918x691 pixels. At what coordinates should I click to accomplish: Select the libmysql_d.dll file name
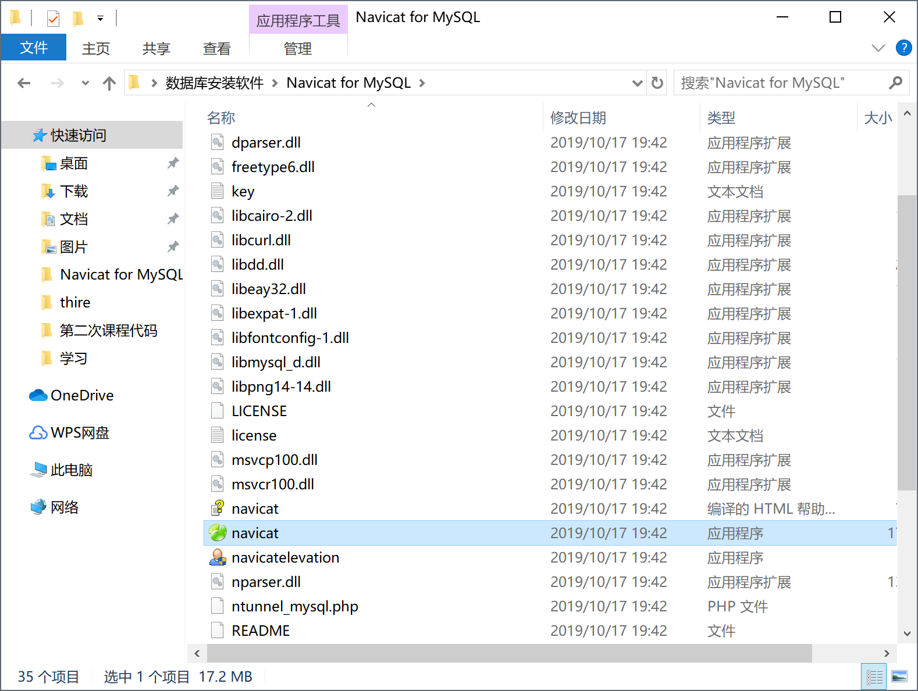point(276,362)
